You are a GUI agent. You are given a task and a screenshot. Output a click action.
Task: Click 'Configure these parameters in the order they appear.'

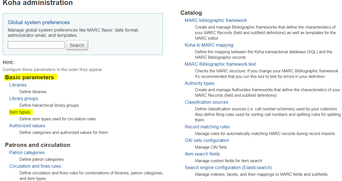[x=53, y=70]
